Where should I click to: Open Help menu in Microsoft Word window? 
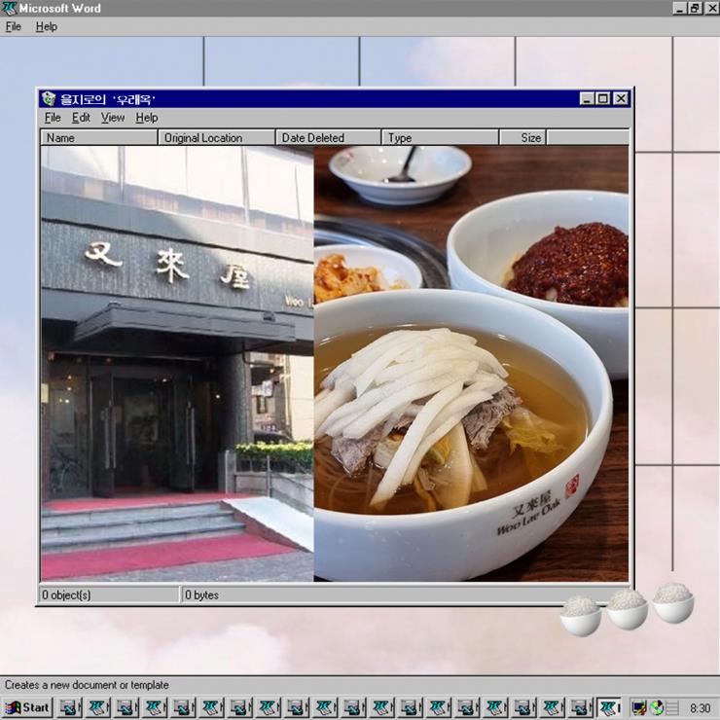(x=47, y=26)
